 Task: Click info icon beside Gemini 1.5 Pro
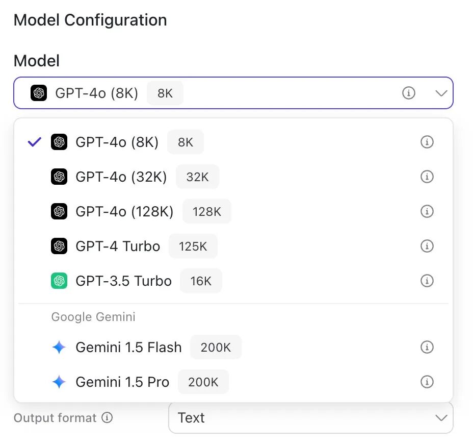(427, 382)
